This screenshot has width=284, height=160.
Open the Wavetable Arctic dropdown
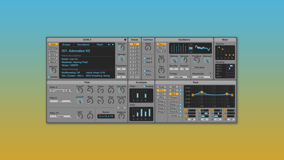(x=202, y=77)
